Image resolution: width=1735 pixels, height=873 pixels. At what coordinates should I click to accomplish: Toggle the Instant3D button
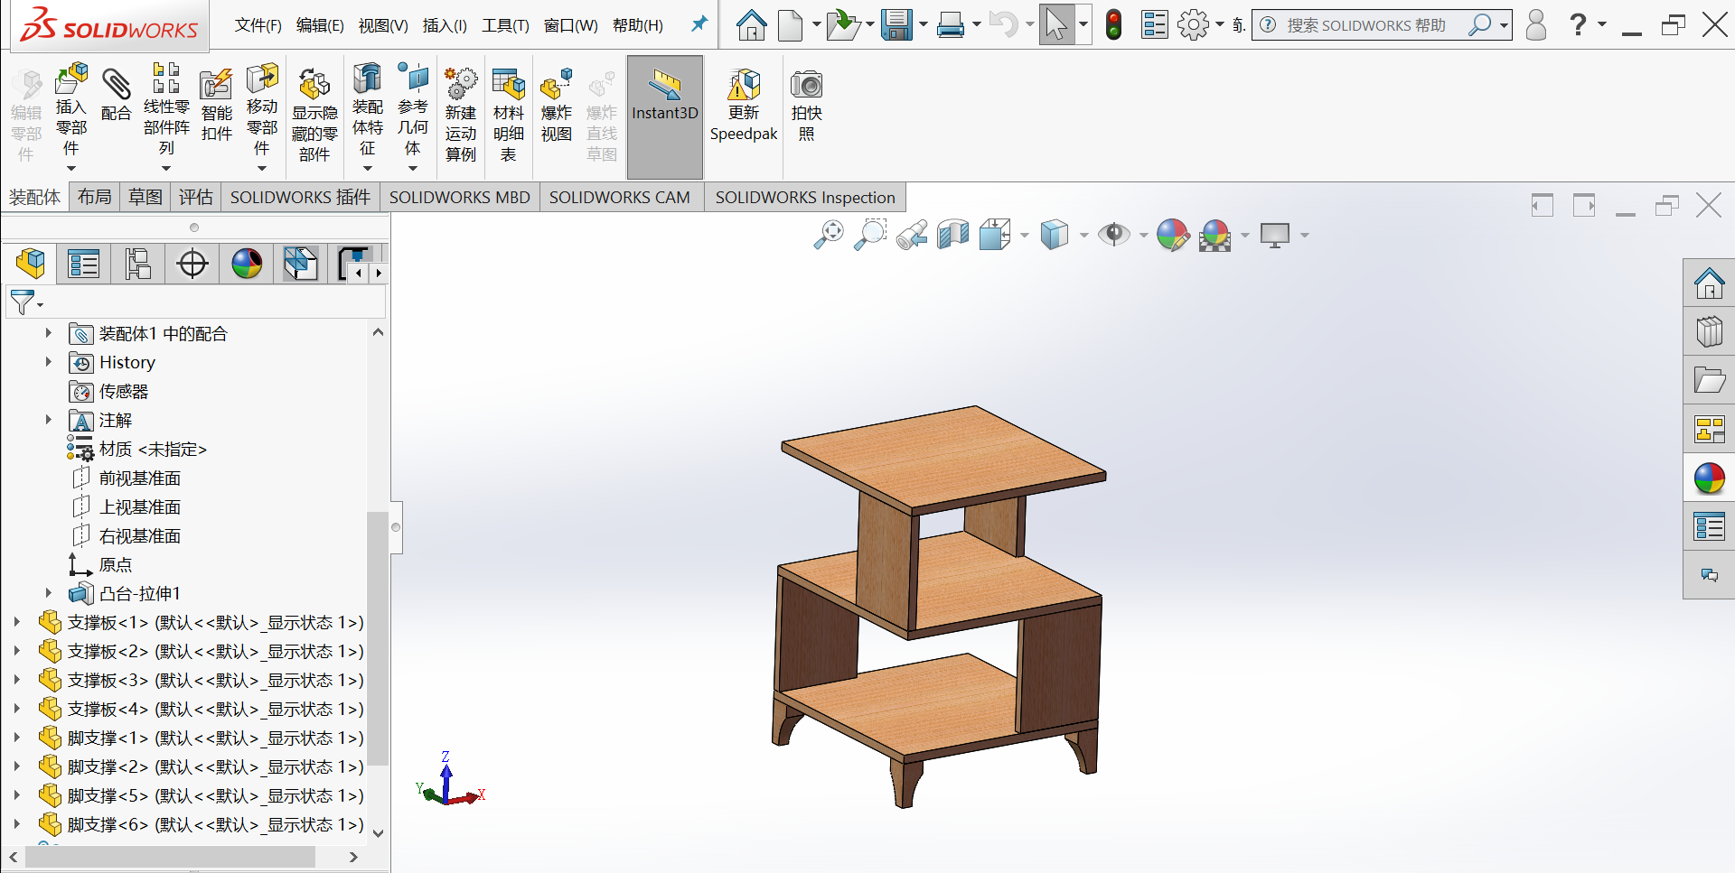tap(665, 116)
